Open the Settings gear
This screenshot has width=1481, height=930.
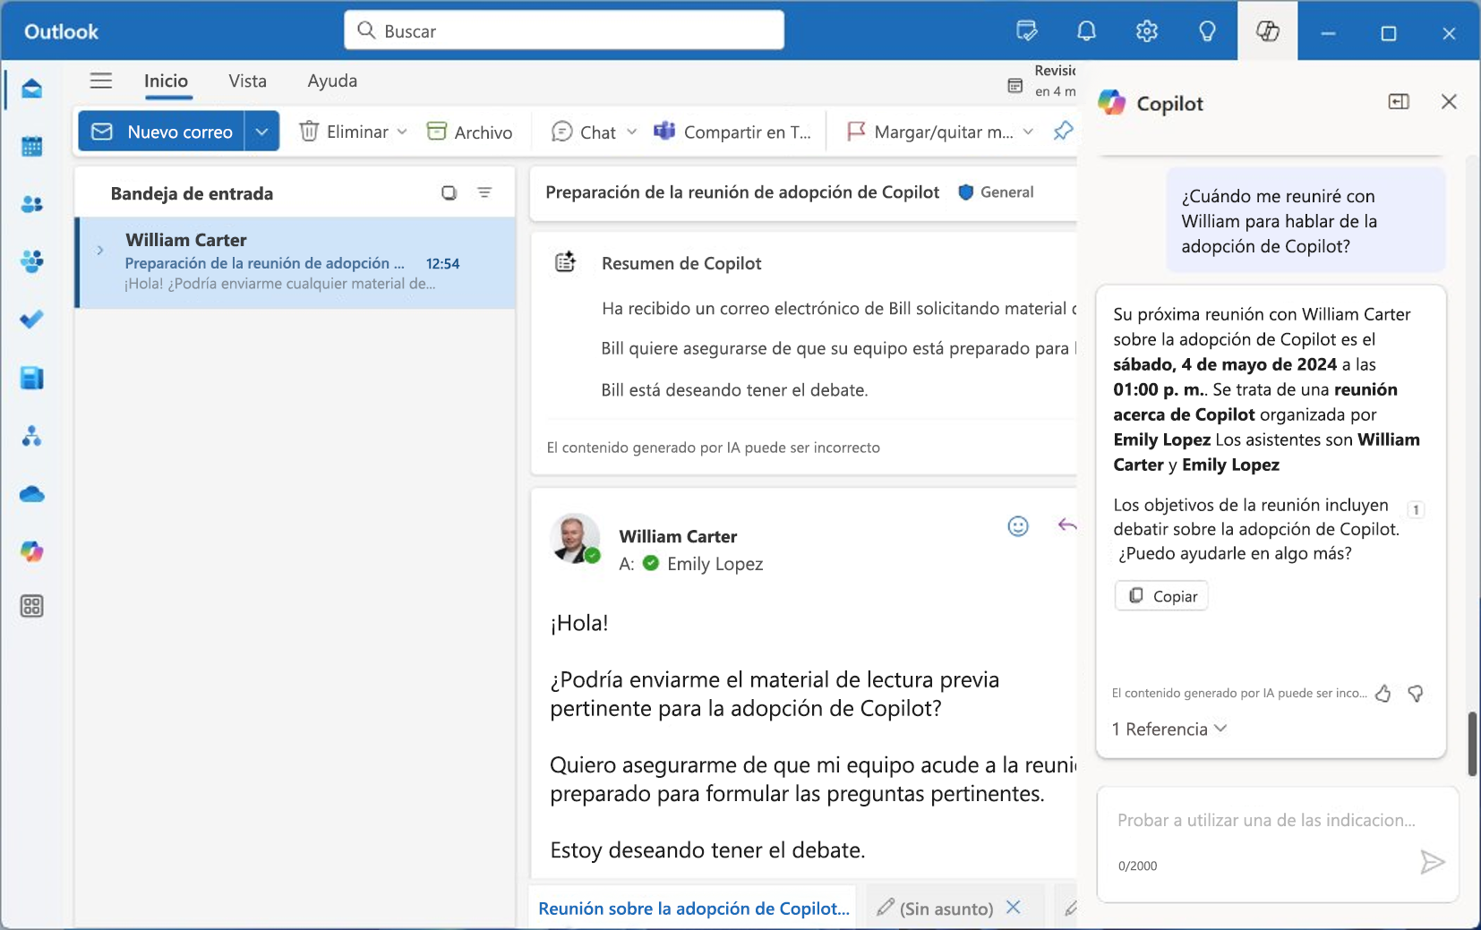(x=1147, y=31)
